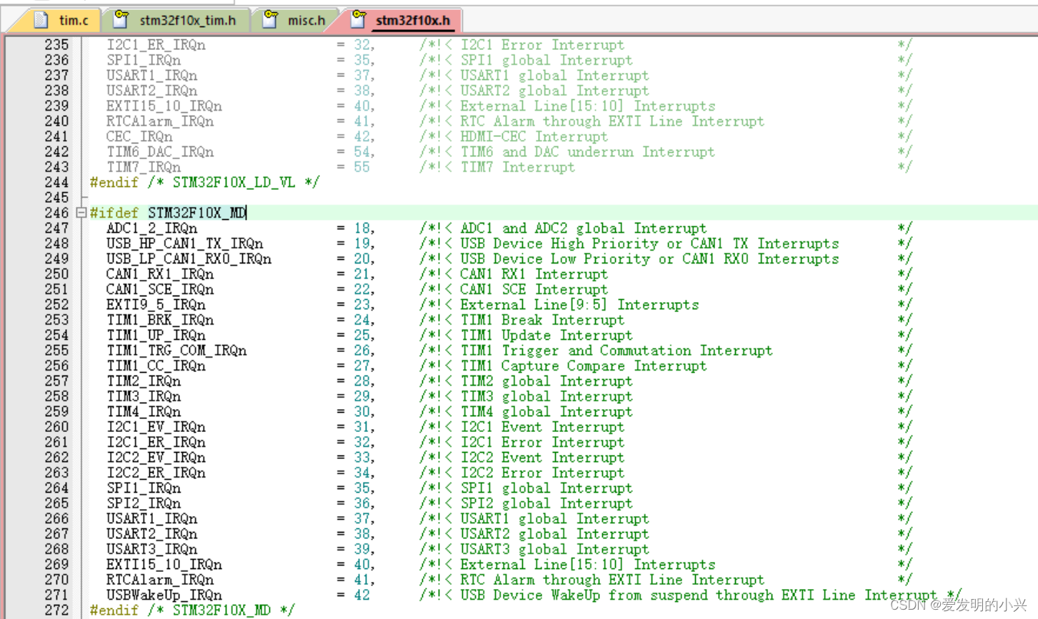Open the stm32f10x_tim.h tab
This screenshot has width=1038, height=619.
tap(176, 20)
